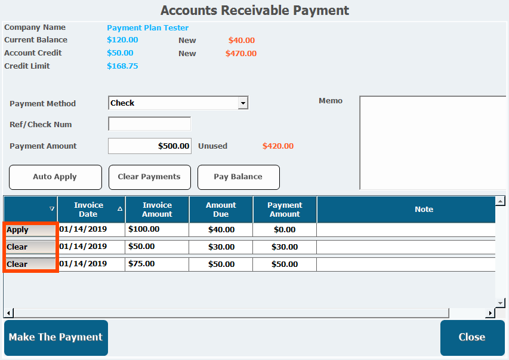The height and width of the screenshot is (360, 509).
Task: Click the Payment Amount field showing $500.00
Action: (149, 146)
